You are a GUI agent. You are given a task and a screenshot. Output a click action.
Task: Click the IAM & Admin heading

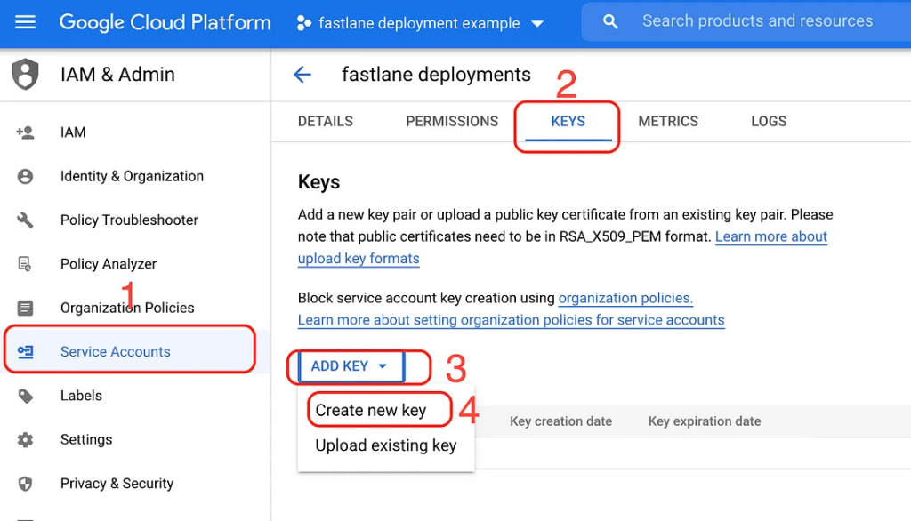[117, 75]
